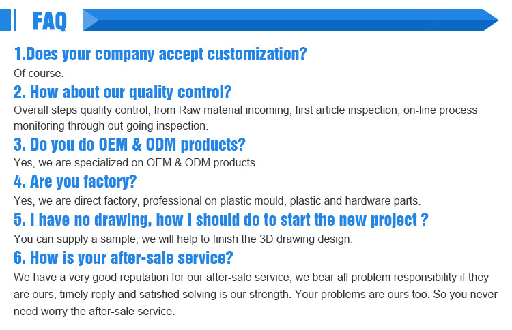Click final line 'need worry the after-sale service'
Screen dimensions: 512x330
pyautogui.click(x=94, y=311)
